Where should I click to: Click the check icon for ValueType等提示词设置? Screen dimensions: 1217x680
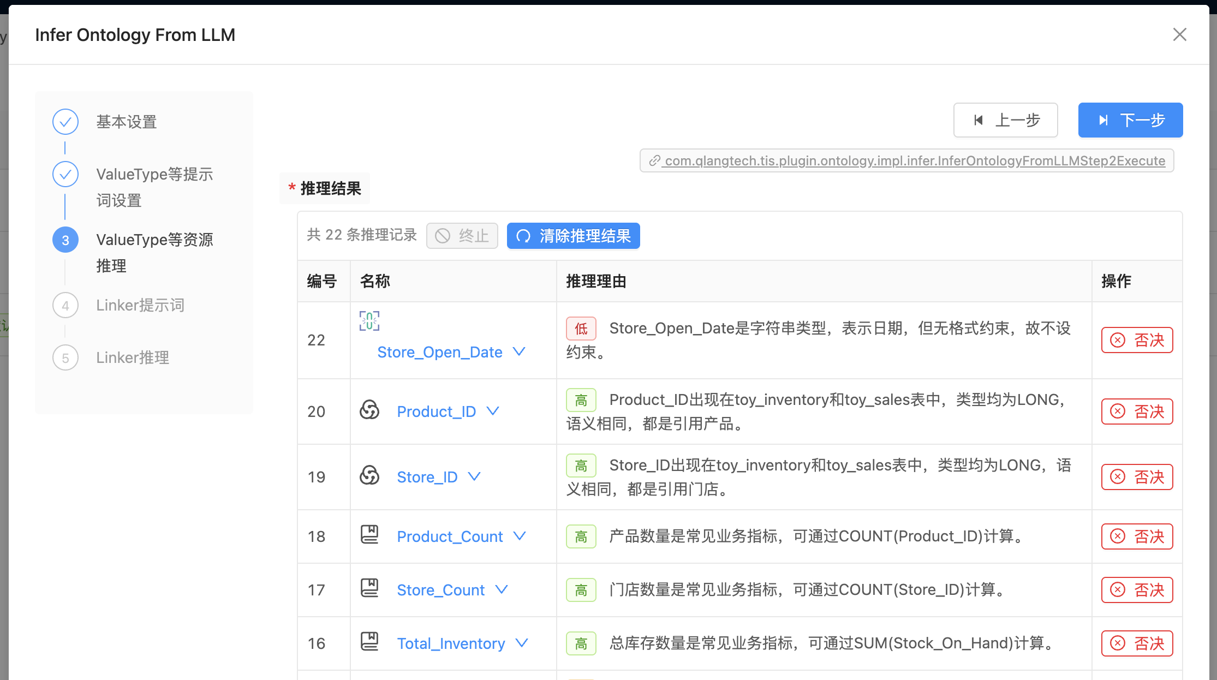click(x=65, y=174)
